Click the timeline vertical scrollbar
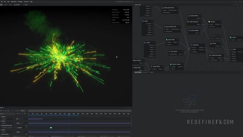Image resolution: width=243 pixels, height=137 pixels. [131, 121]
